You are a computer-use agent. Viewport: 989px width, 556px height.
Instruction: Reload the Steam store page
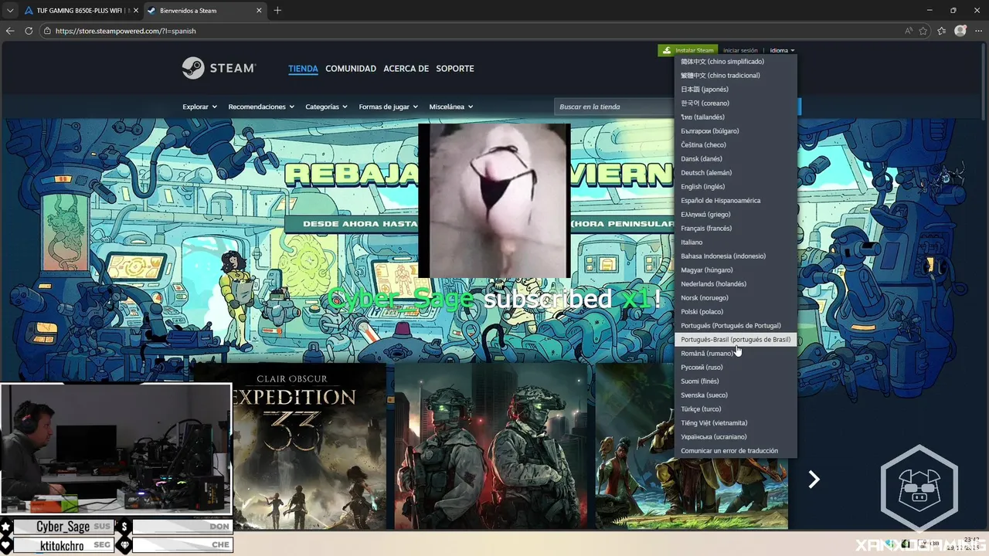coord(29,31)
